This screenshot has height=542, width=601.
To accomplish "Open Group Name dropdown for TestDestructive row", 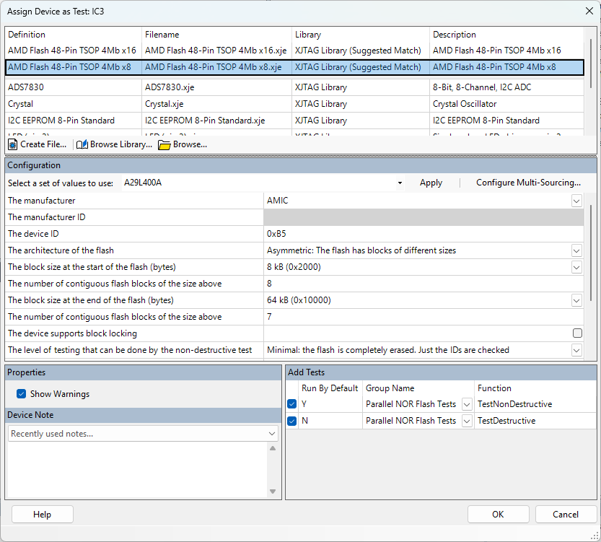I will click(x=467, y=421).
